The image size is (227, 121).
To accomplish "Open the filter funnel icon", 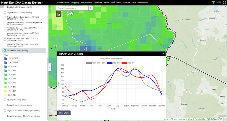I will (x=214, y=3).
